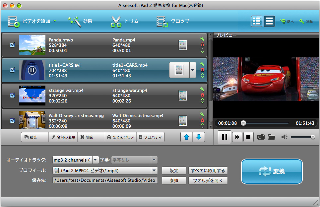320x207 pixels.
Task: Click the 名前の変更 (rename) button
Action: [63, 137]
